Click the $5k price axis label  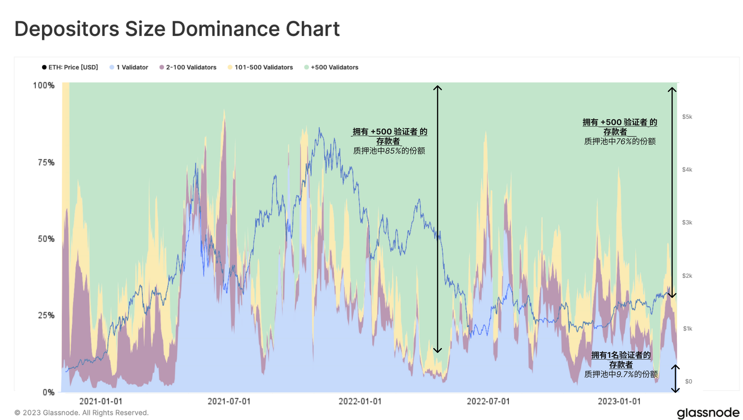click(x=687, y=117)
